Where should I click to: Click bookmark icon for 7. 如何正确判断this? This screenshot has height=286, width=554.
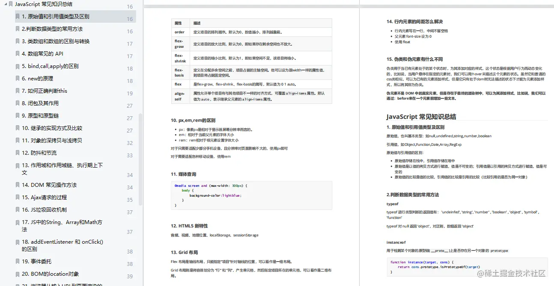tap(18, 91)
